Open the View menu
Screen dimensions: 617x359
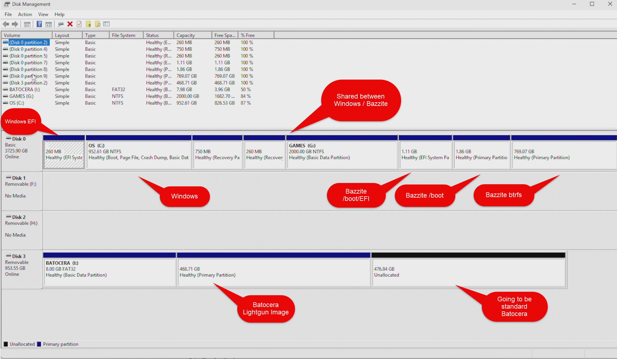[x=43, y=14]
